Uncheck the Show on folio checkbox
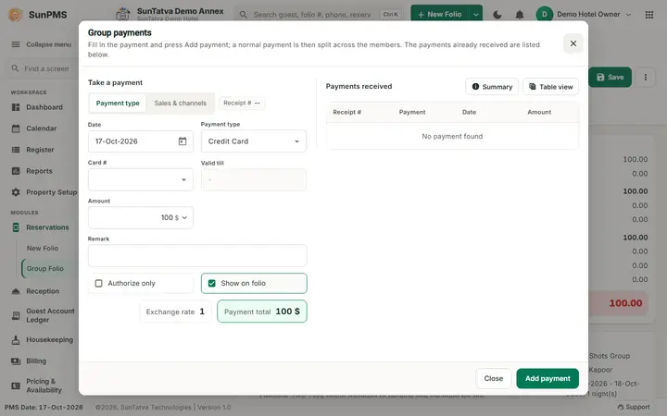 (x=212, y=283)
